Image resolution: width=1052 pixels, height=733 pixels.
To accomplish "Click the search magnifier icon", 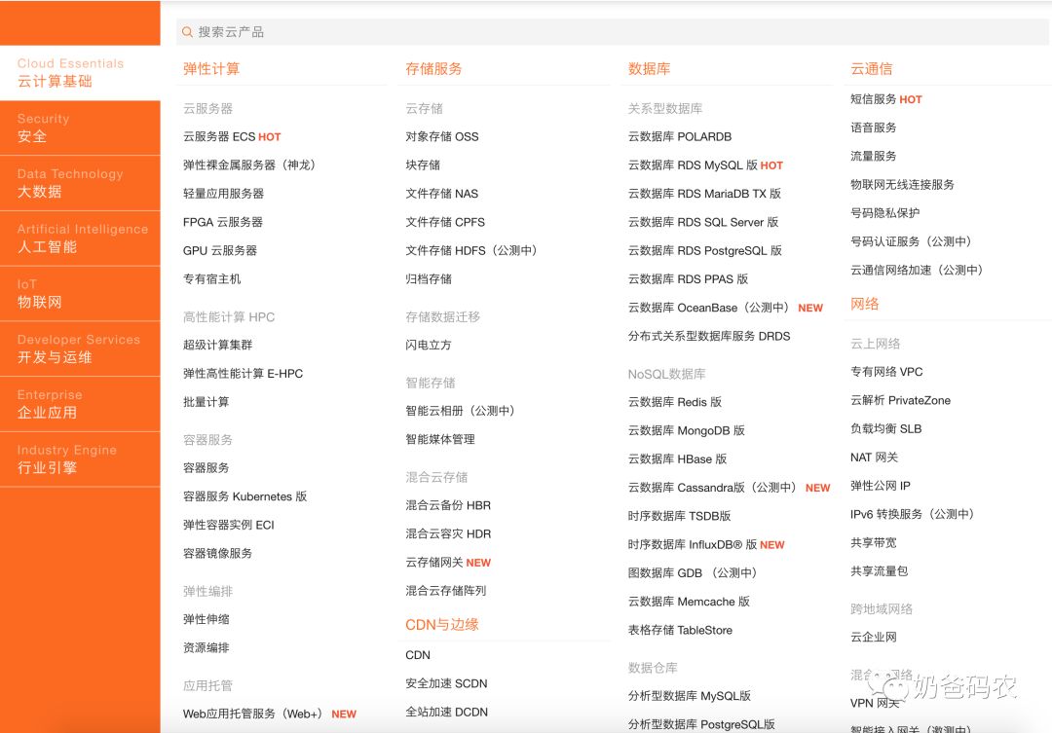I will pyautogui.click(x=187, y=31).
